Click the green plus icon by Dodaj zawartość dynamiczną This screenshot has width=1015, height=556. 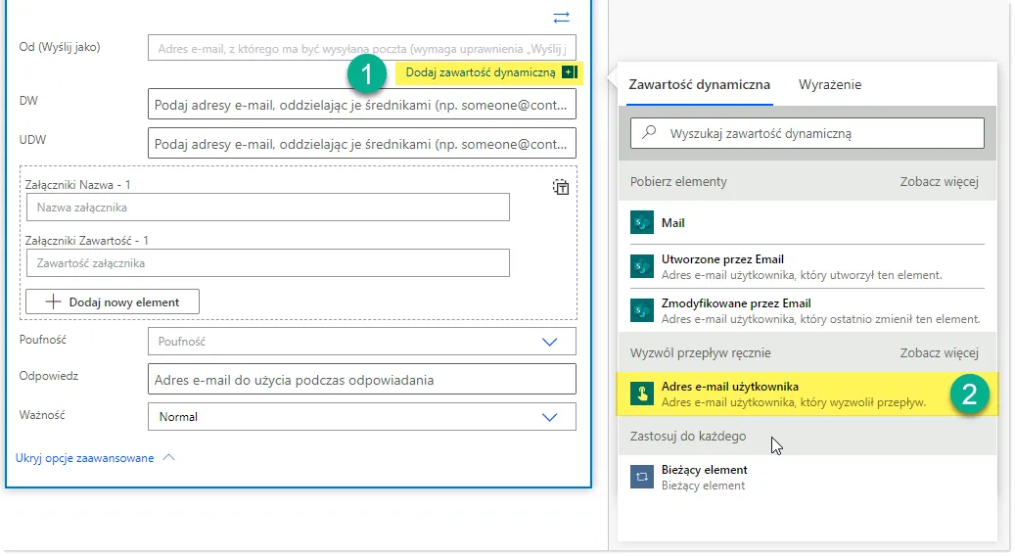(567, 72)
